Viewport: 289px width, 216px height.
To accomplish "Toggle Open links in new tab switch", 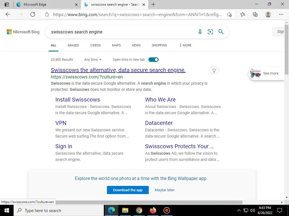I will coord(153,60).
